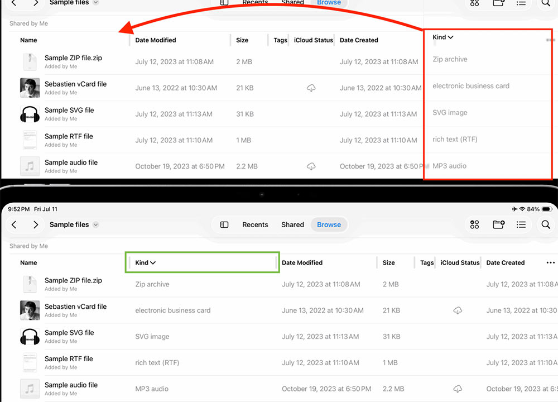The height and width of the screenshot is (402, 558).
Task: Open the more columns ellipsis menu
Action: point(550,262)
